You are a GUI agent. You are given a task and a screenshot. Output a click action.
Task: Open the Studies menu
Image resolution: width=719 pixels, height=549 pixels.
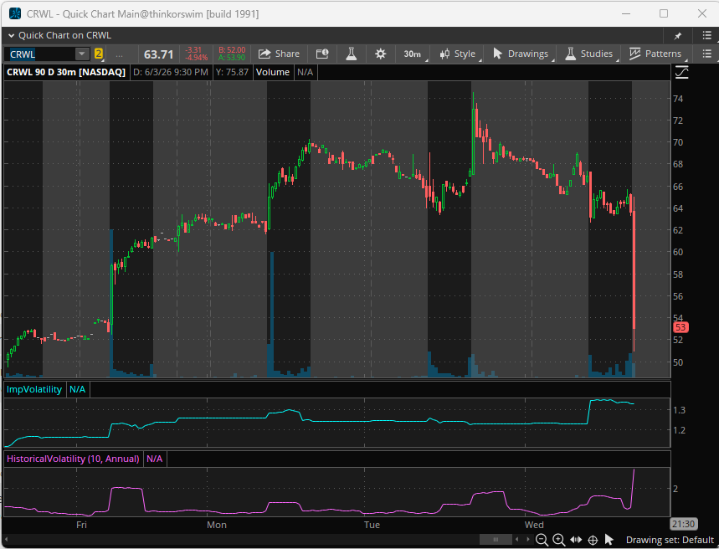589,54
